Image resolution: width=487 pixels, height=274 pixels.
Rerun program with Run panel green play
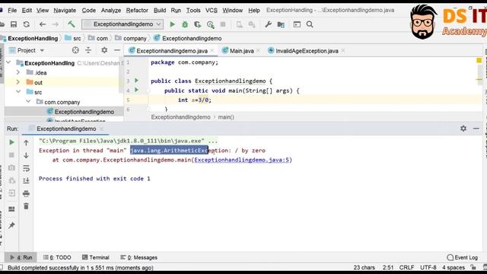click(12, 142)
